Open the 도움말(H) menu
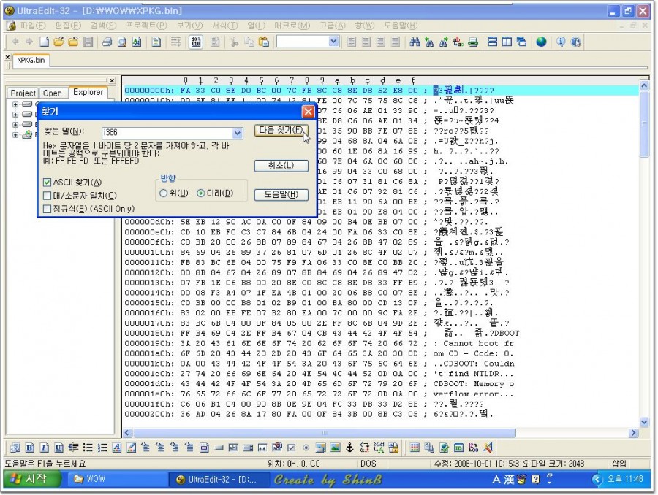Screen dimensions: 658x495 (401, 26)
